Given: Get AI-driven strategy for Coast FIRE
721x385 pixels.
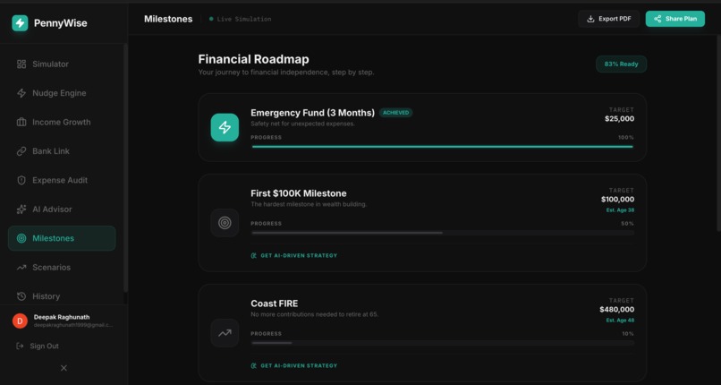Looking at the screenshot, I should [x=294, y=365].
